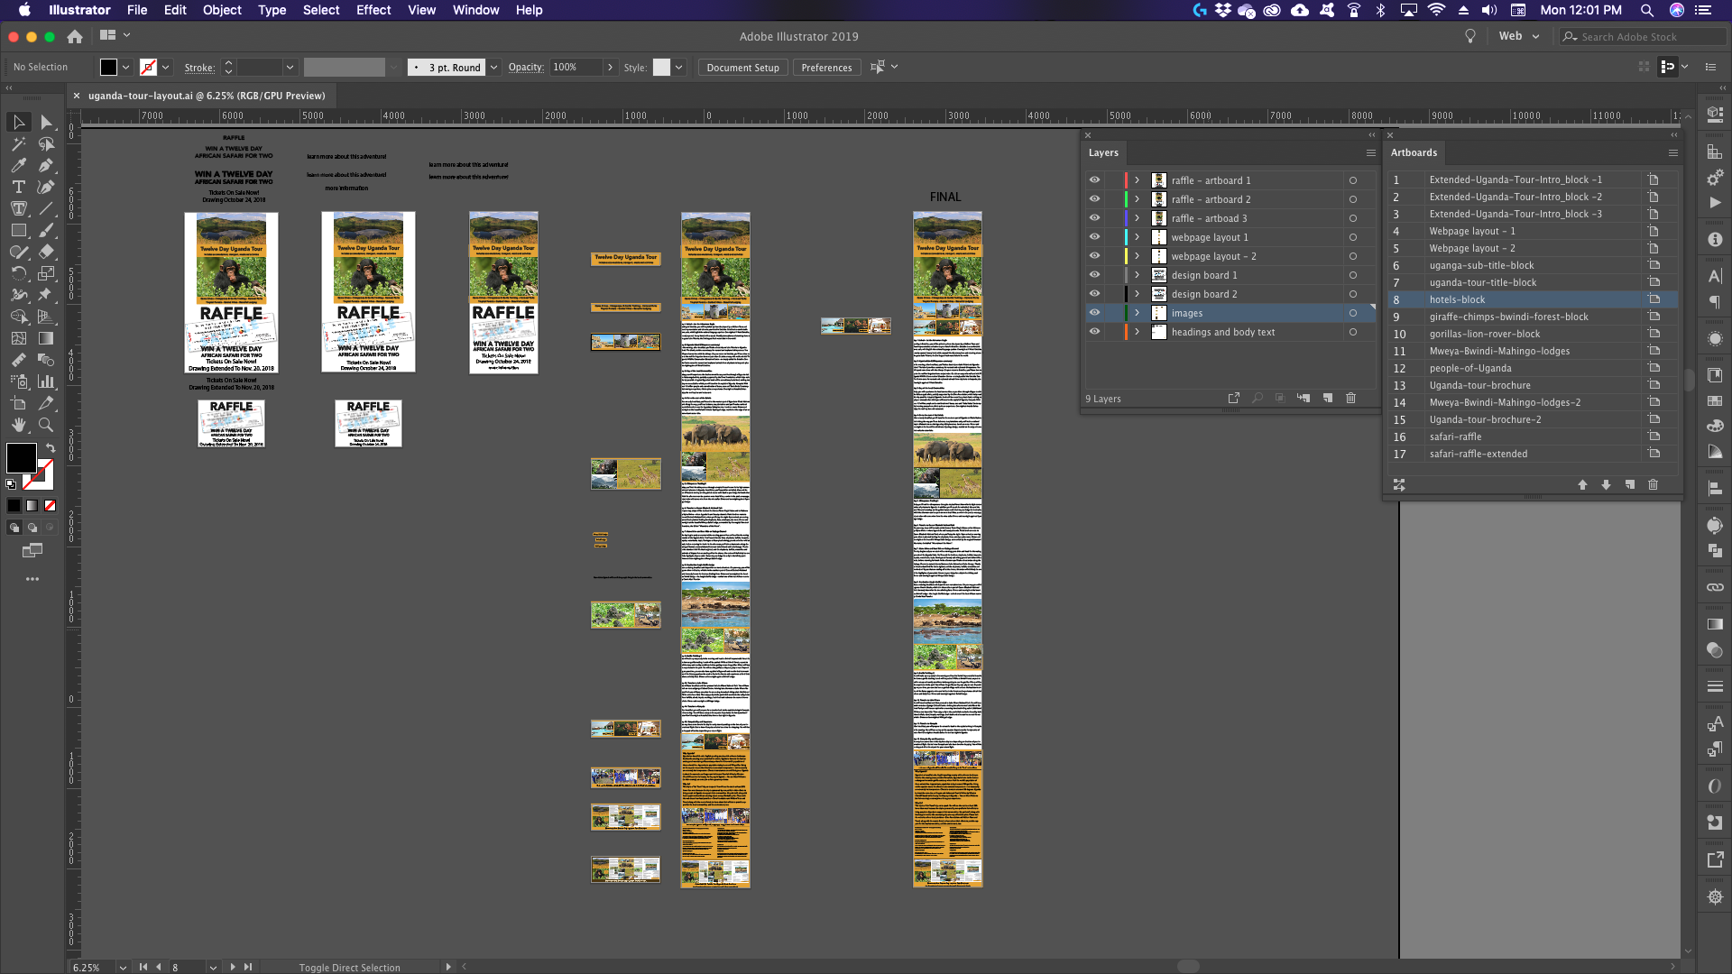The width and height of the screenshot is (1732, 974).
Task: Open the Opacity dropdown arrow
Action: 611,67
